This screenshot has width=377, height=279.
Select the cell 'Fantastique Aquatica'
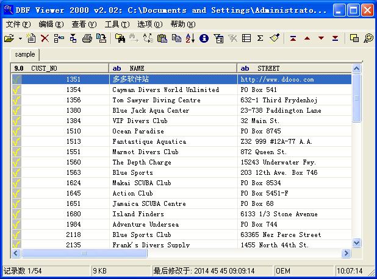(173, 141)
